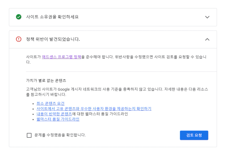233x159 pixels.
Task: Open the 애드센스 프로그램 정책 link
Action: coord(61,57)
